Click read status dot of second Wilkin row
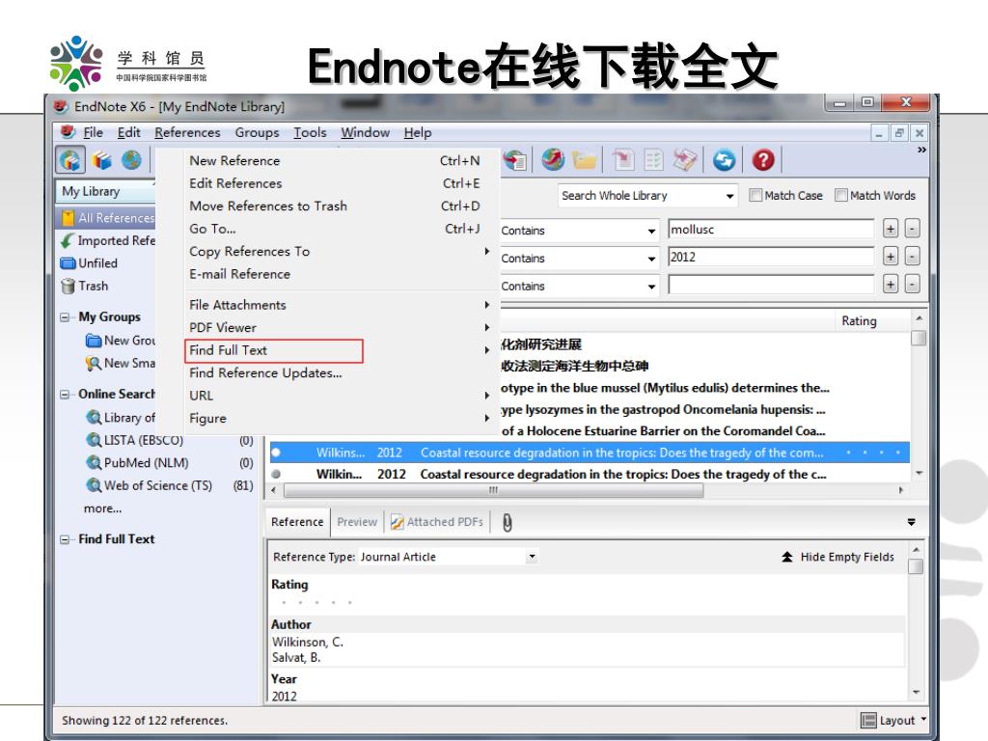988x741 pixels. 276,474
